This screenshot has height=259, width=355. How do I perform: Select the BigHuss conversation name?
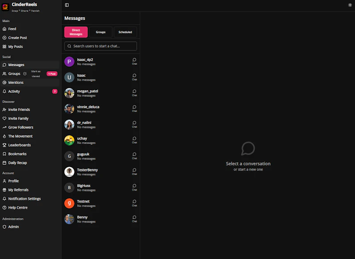83,186
